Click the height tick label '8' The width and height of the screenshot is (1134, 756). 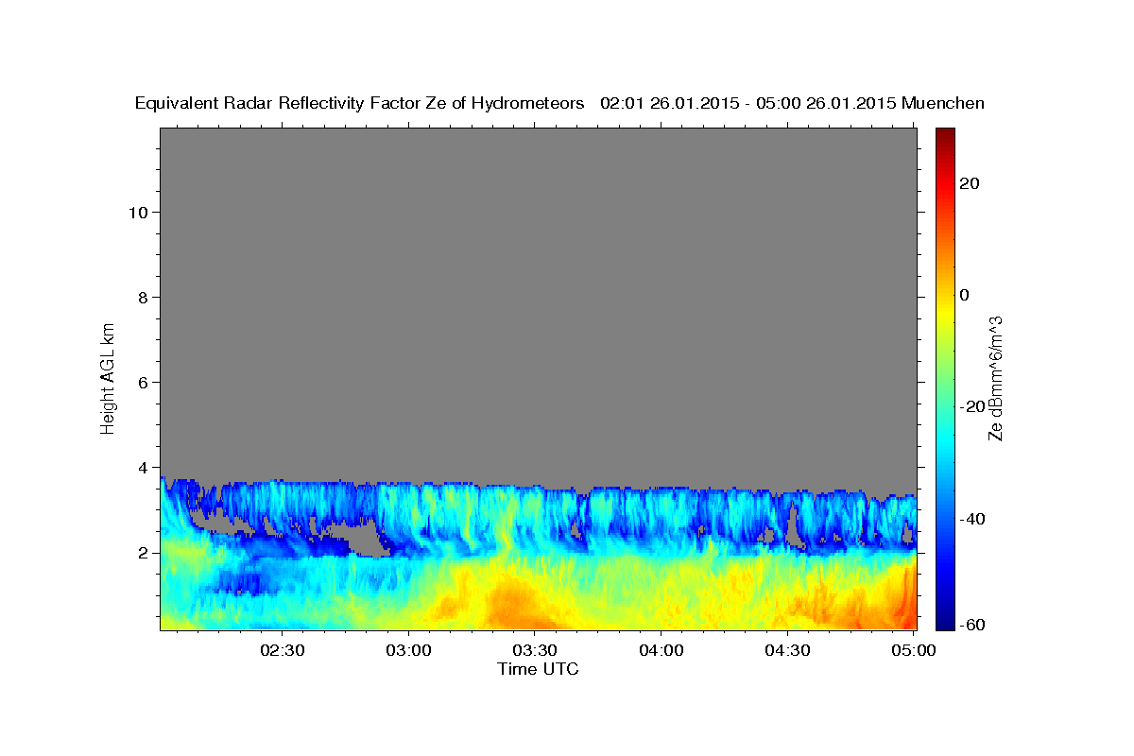(142, 297)
